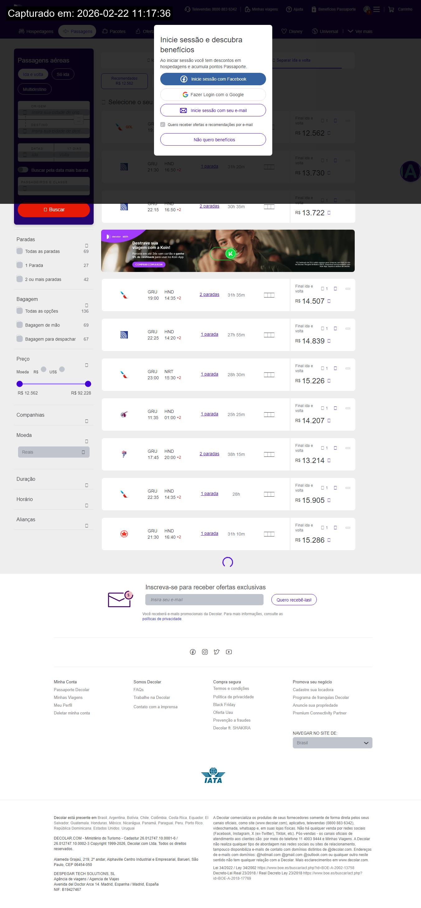Check the 'Bagagem de mão' filter
This screenshot has height=908, width=421.
click(20, 325)
